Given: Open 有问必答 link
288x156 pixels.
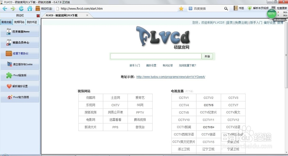Looking at the screenshot, I should coord(168,65).
